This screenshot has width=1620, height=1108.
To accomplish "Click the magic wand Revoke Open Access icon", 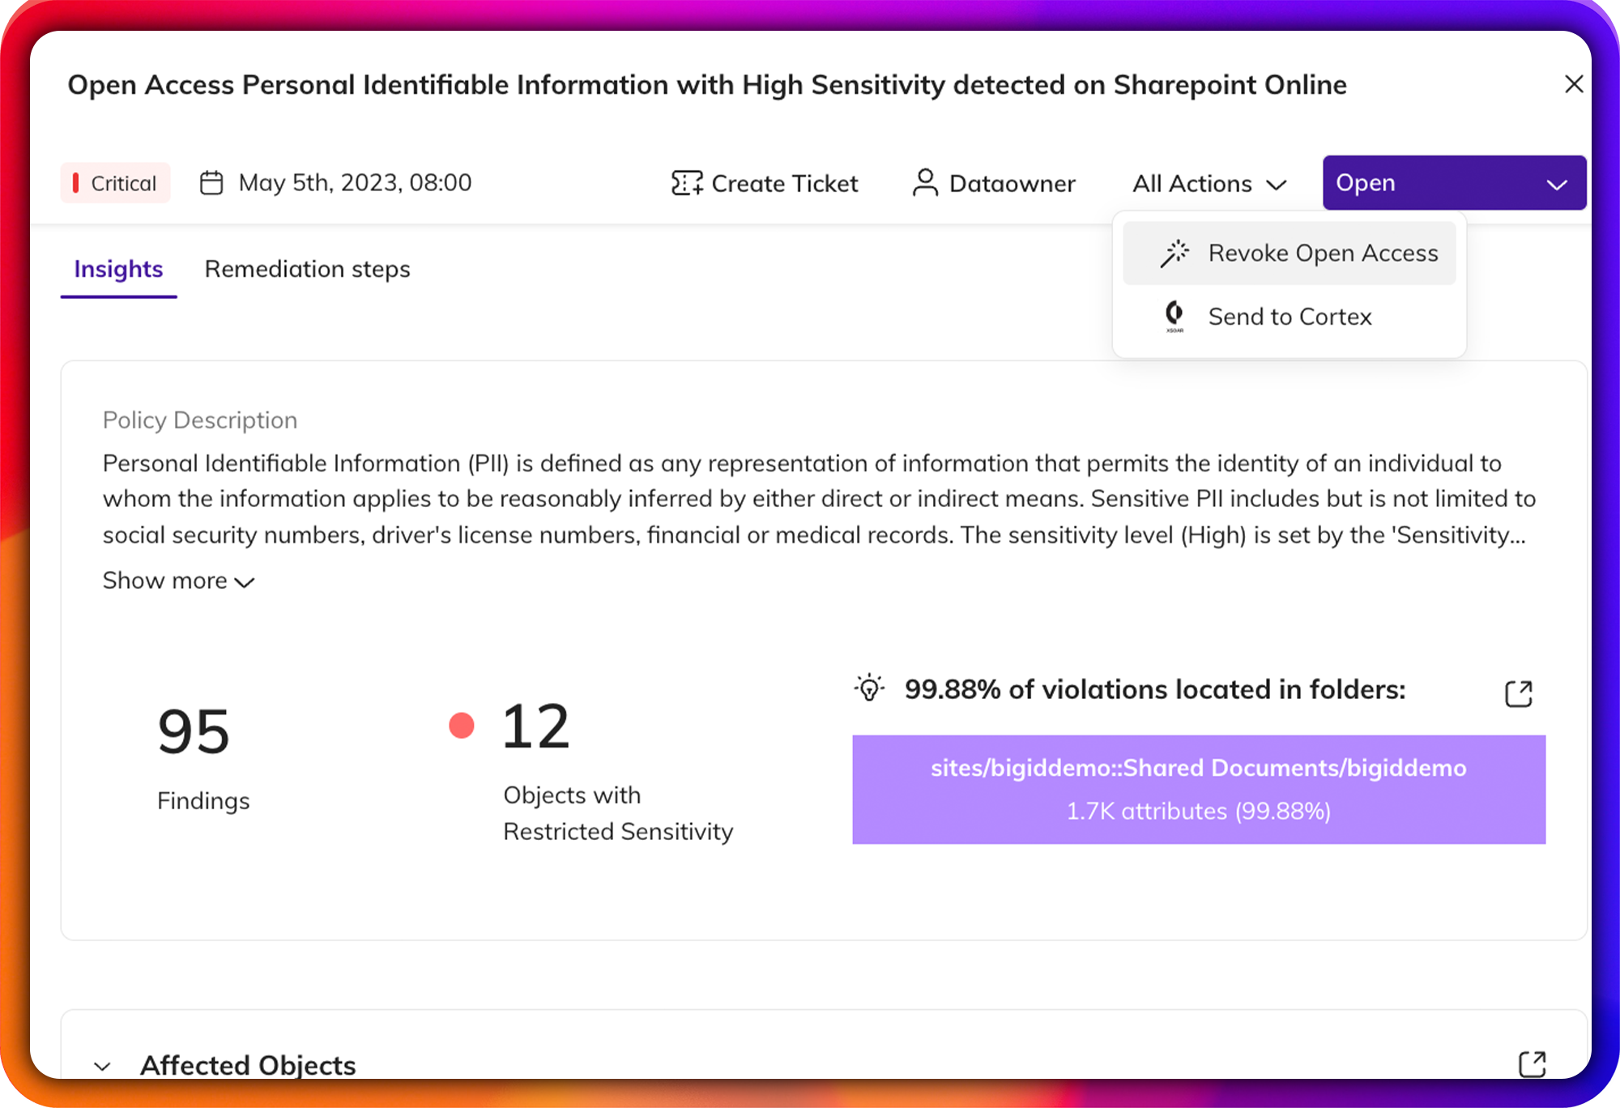I will 1175,253.
